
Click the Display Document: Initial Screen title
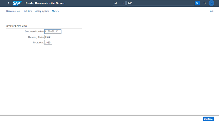(45, 3)
